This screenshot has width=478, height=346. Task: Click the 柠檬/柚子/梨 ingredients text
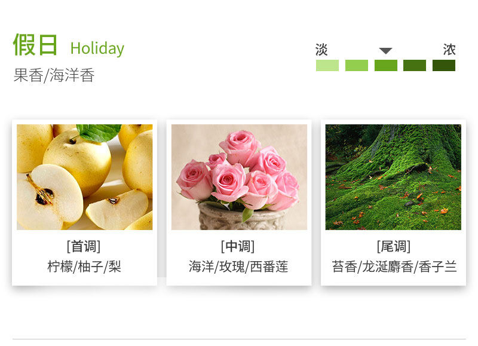[x=84, y=267]
